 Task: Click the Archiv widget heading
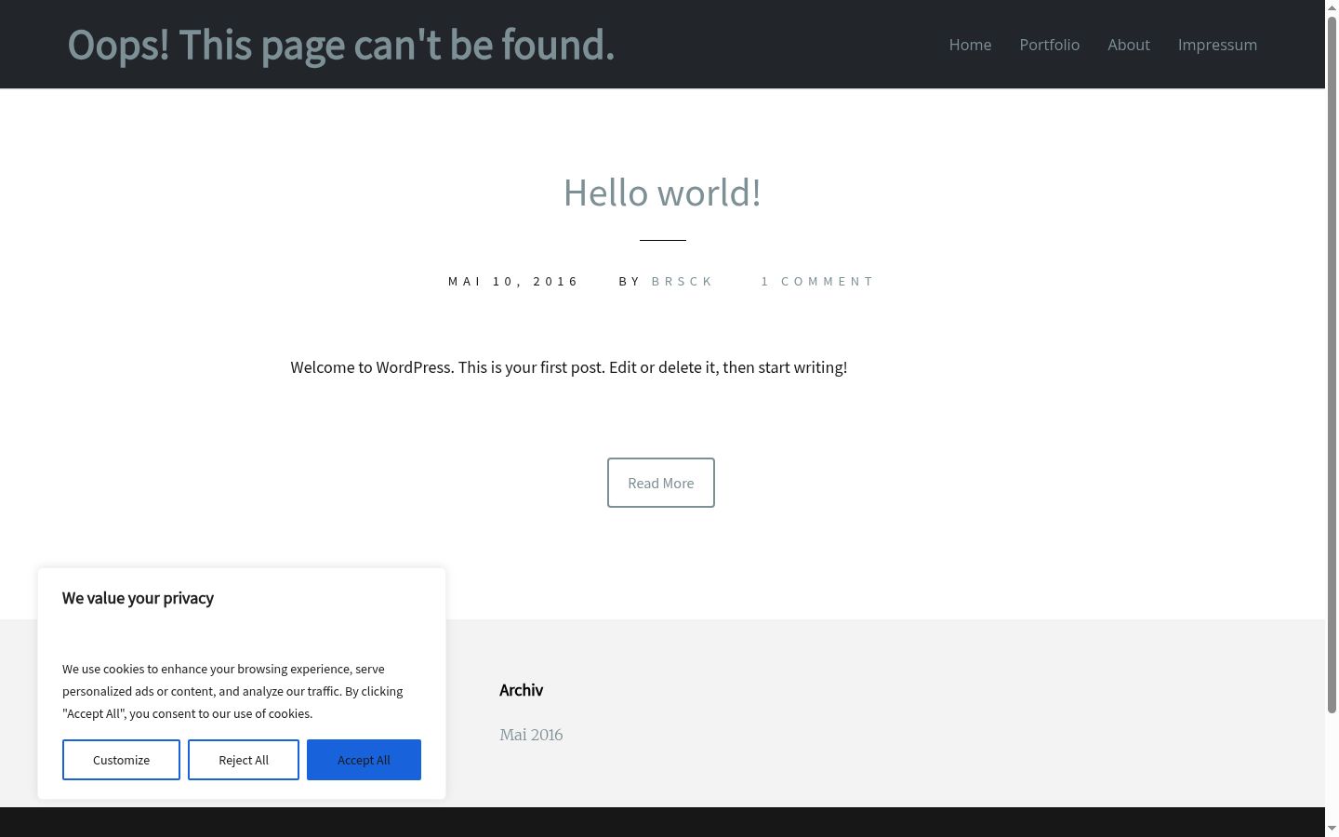tap(521, 690)
